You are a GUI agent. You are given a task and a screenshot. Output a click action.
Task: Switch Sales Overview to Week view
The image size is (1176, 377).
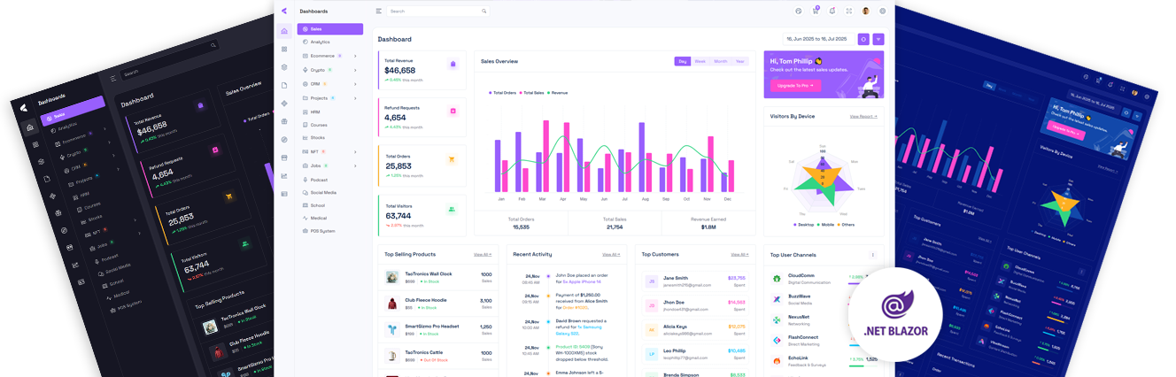700,61
